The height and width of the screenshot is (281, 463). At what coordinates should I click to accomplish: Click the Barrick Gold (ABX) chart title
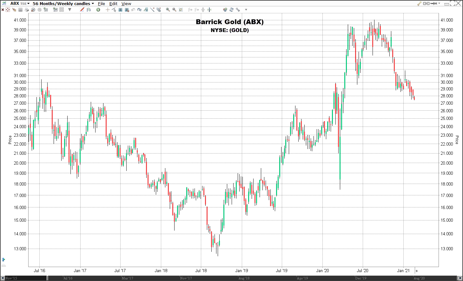(x=230, y=22)
